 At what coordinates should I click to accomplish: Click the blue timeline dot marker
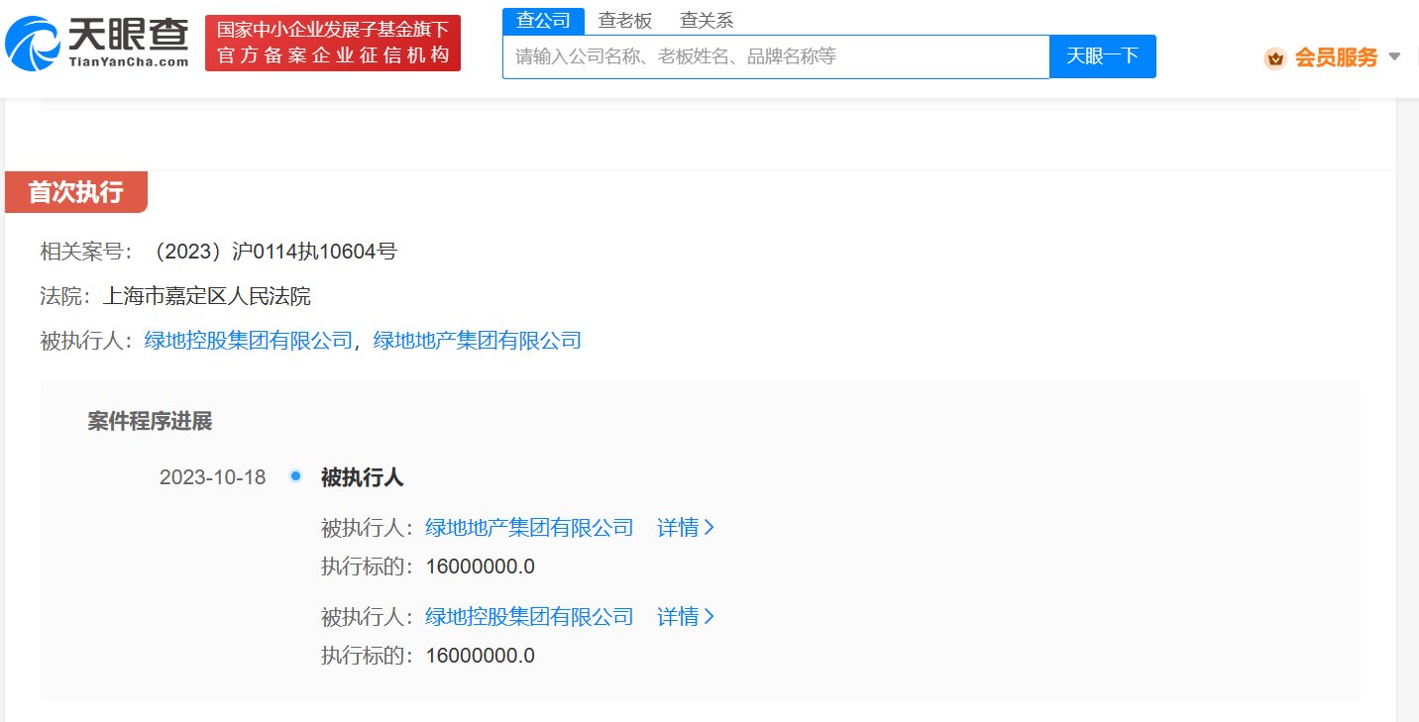pos(295,476)
